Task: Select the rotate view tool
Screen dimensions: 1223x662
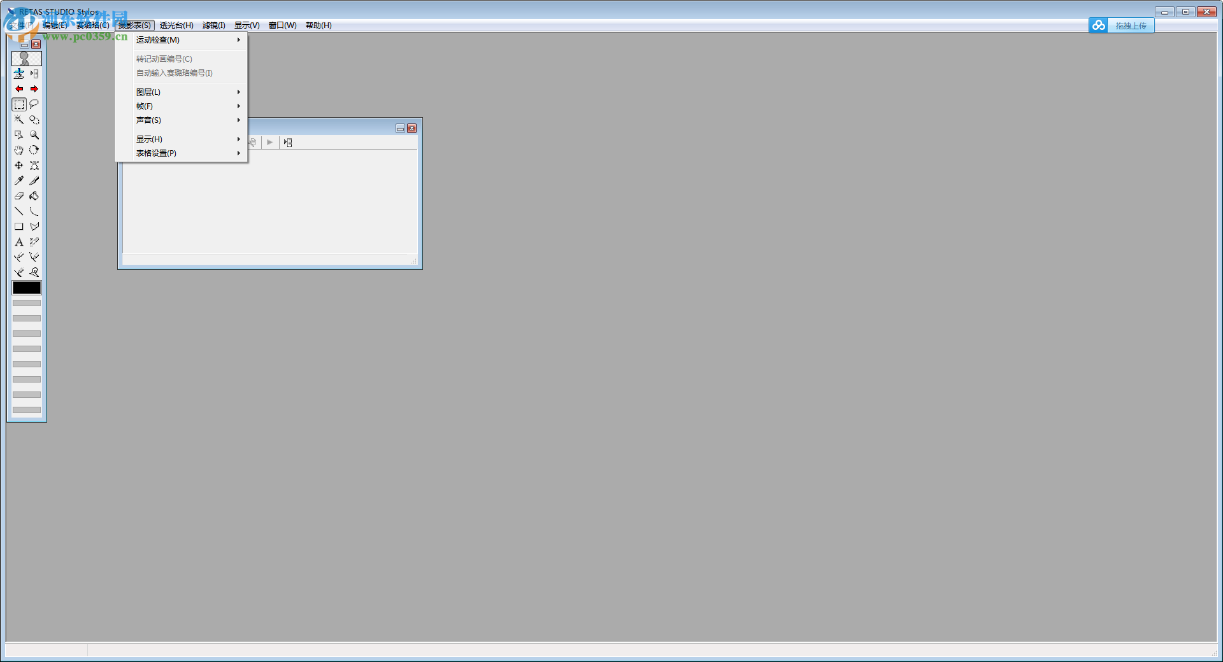Action: (34, 150)
